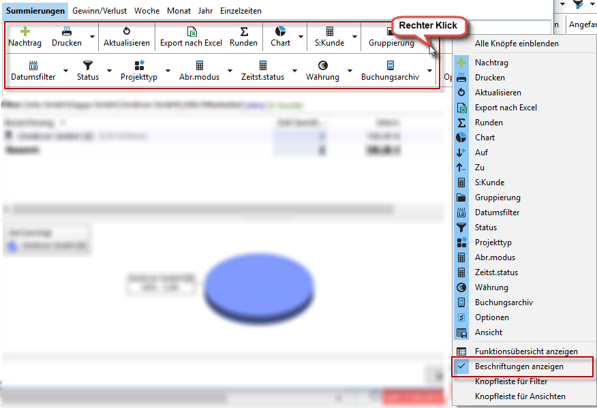Image resolution: width=597 pixels, height=408 pixels.
Task: Click the Währung euro icon in toolbar
Action: [x=322, y=65]
